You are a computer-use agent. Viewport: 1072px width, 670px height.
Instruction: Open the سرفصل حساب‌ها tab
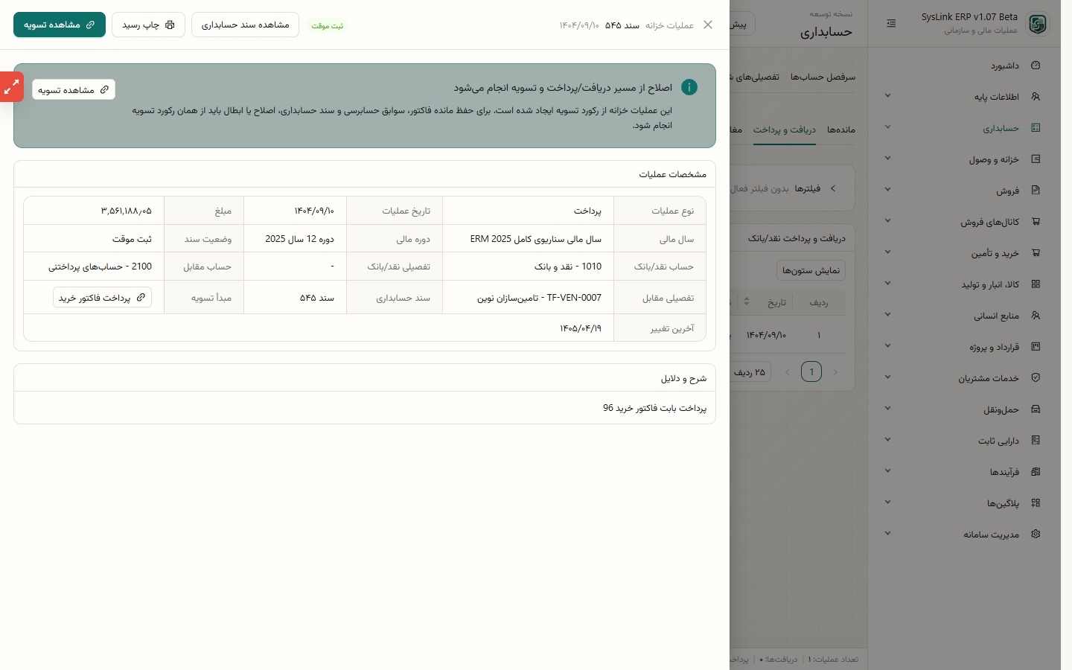823,77
